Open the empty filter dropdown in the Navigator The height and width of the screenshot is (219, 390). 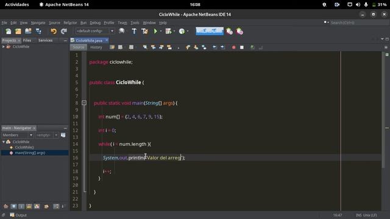[47, 135]
